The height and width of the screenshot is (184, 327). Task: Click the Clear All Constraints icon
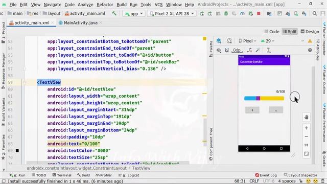(x=249, y=50)
